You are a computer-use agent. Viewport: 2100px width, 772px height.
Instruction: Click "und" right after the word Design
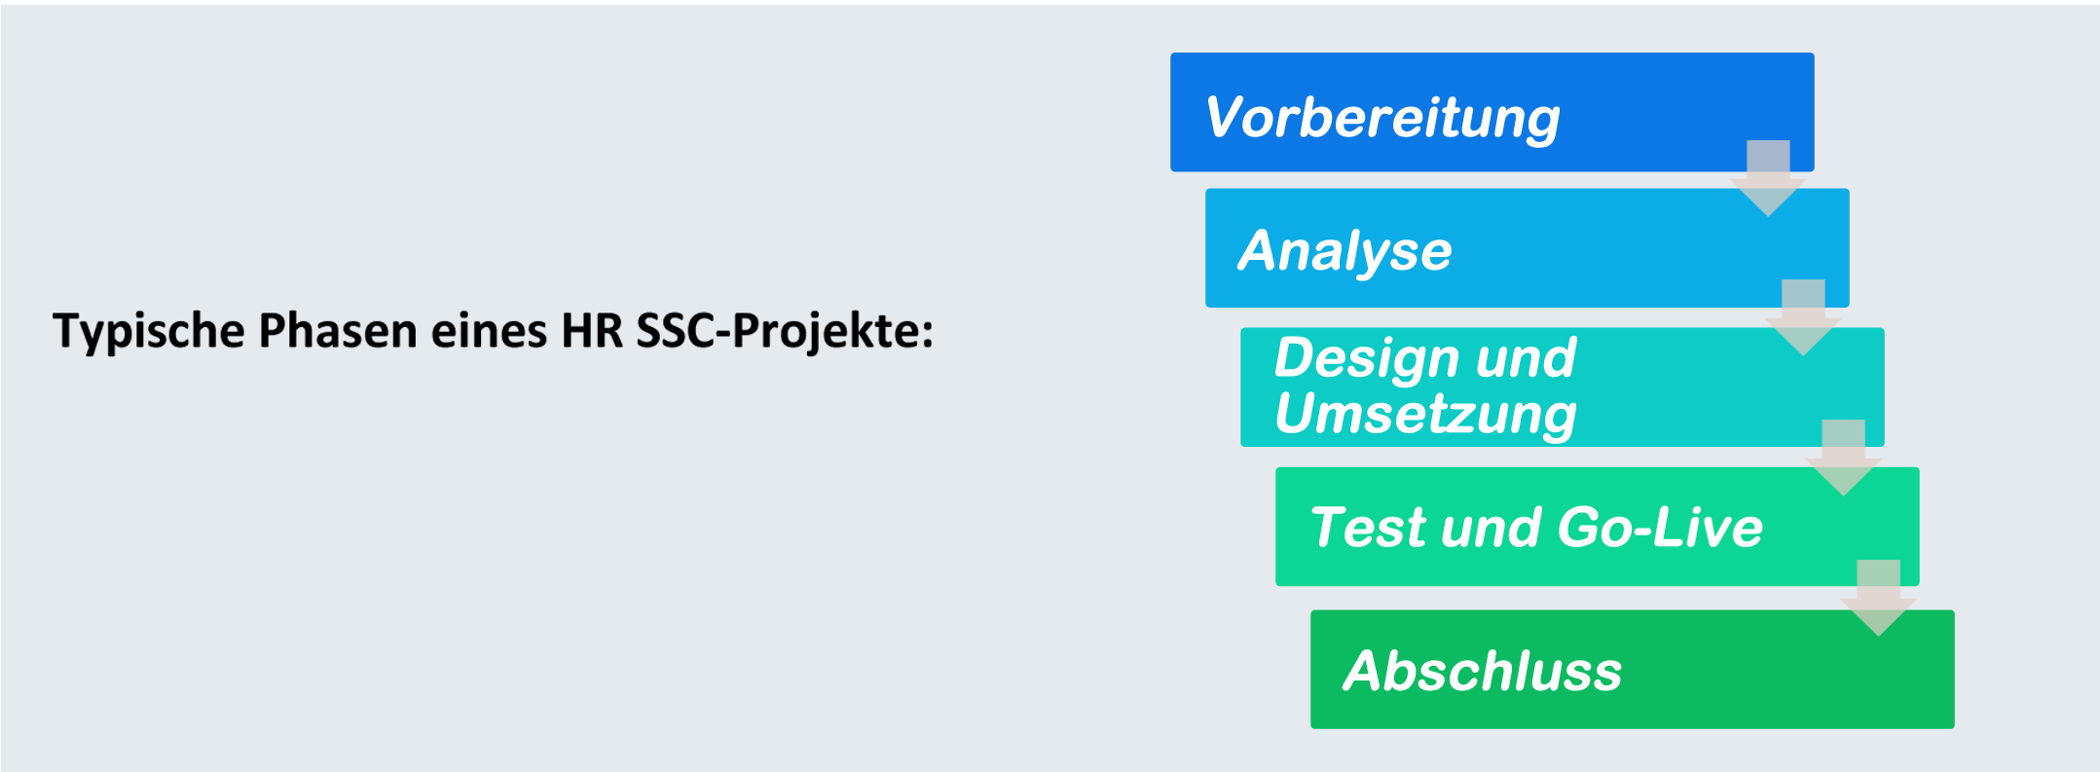(1527, 358)
